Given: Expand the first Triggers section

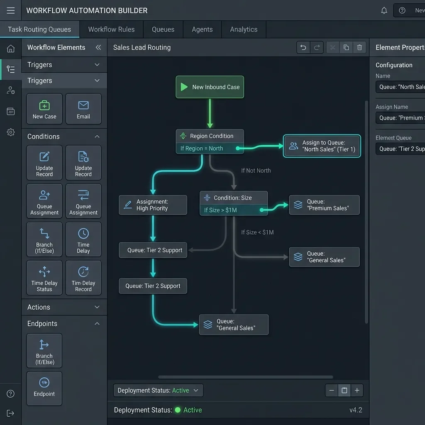Looking at the screenshot, I should point(64,65).
